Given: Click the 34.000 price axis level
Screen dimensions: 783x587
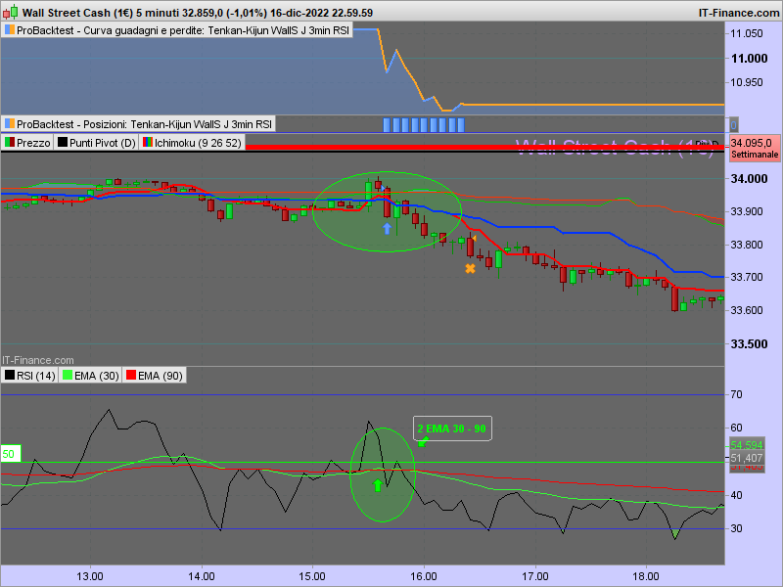Looking at the screenshot, I should [749, 179].
